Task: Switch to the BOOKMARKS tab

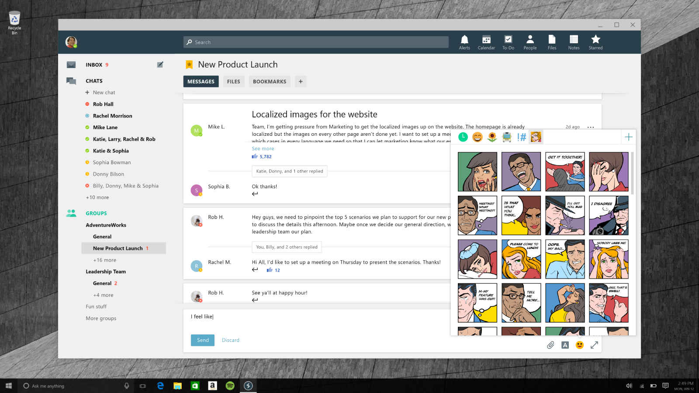Action: (270, 82)
